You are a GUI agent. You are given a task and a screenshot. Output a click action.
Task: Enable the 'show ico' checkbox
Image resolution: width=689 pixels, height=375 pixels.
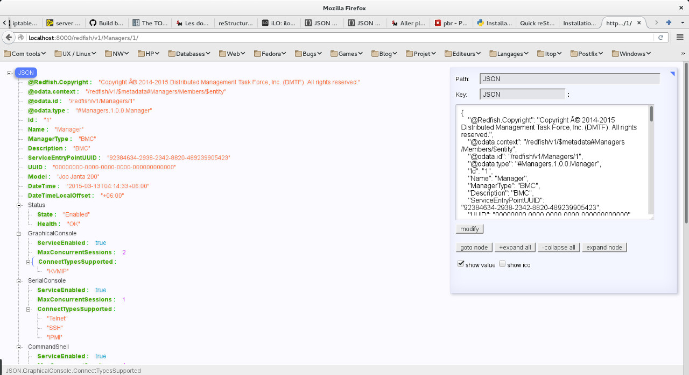(x=502, y=264)
